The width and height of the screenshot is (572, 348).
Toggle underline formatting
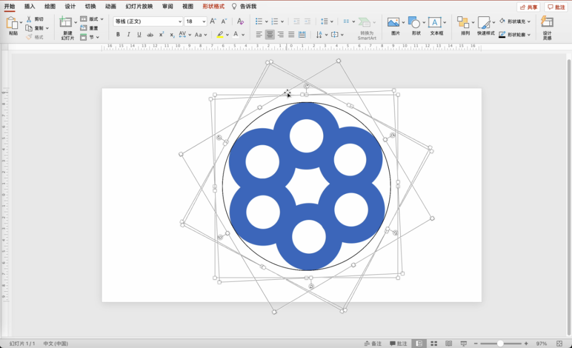pos(139,34)
